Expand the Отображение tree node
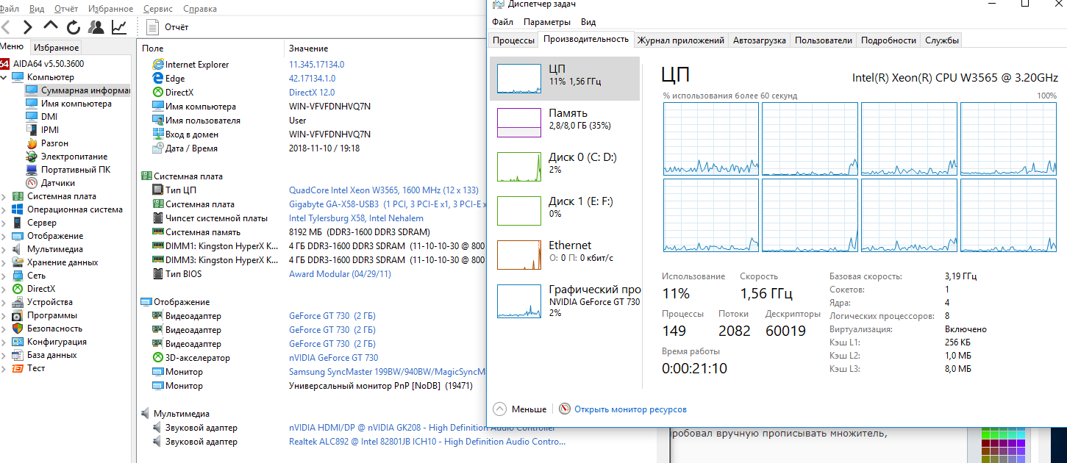The width and height of the screenshot is (1067, 463). 4,236
